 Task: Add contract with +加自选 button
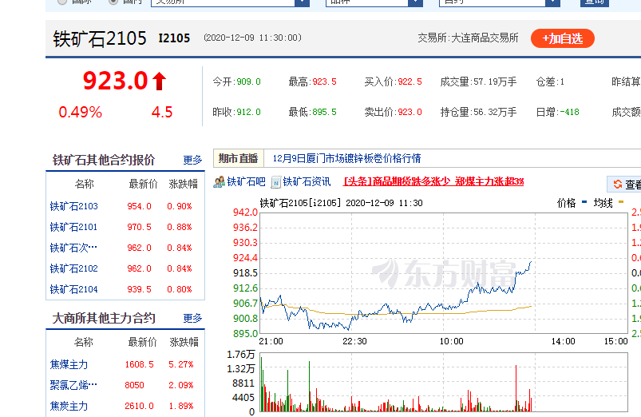click(x=563, y=38)
